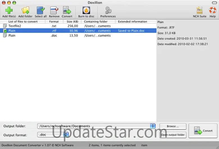This screenshot has height=149, width=219.
Task: Sort by List of files to convert header
Action: (23, 22)
